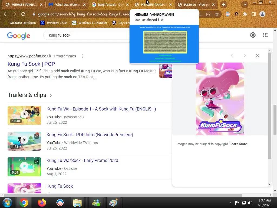
Task: Open the Windows ISOs bookmark
Action: pyautogui.click(x=54, y=23)
